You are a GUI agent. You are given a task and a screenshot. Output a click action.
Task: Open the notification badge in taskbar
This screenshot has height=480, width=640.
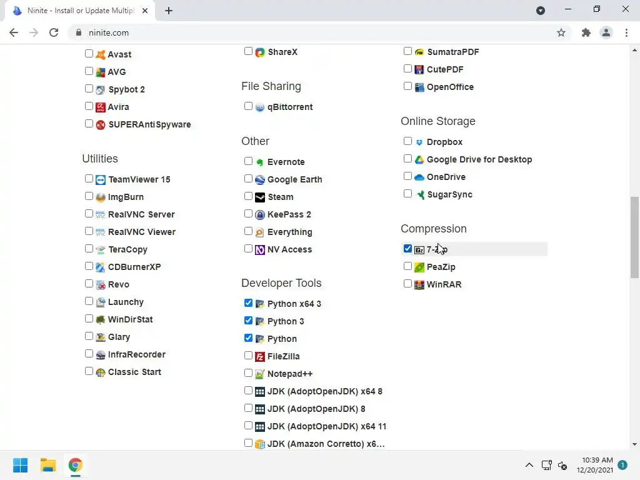tap(622, 465)
